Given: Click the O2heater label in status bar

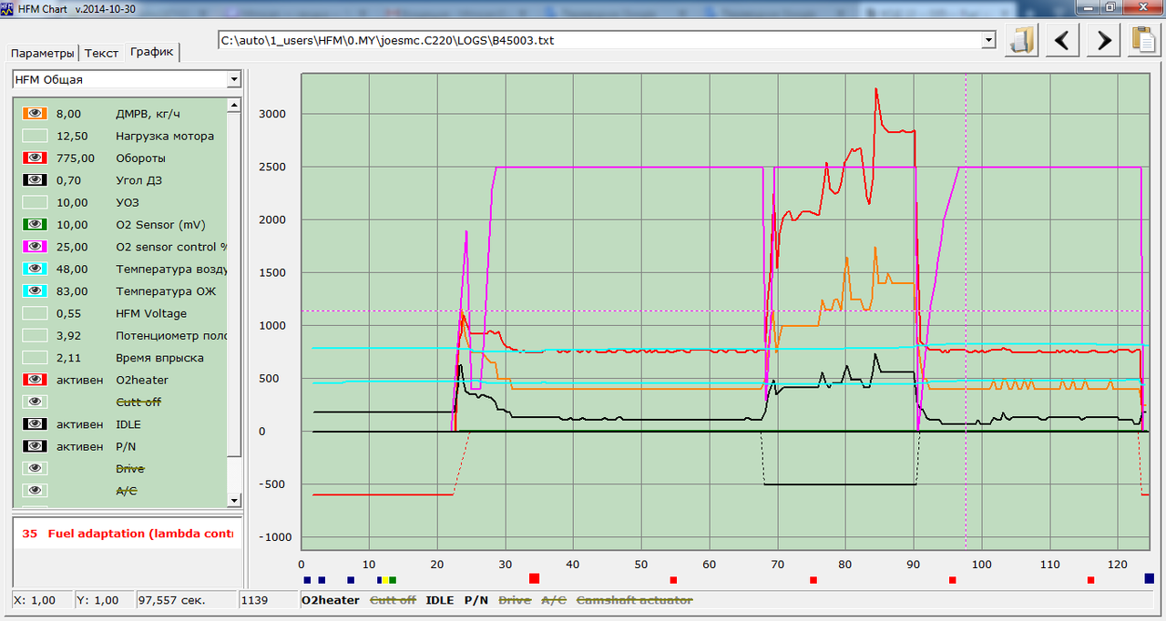Looking at the screenshot, I should [330, 600].
